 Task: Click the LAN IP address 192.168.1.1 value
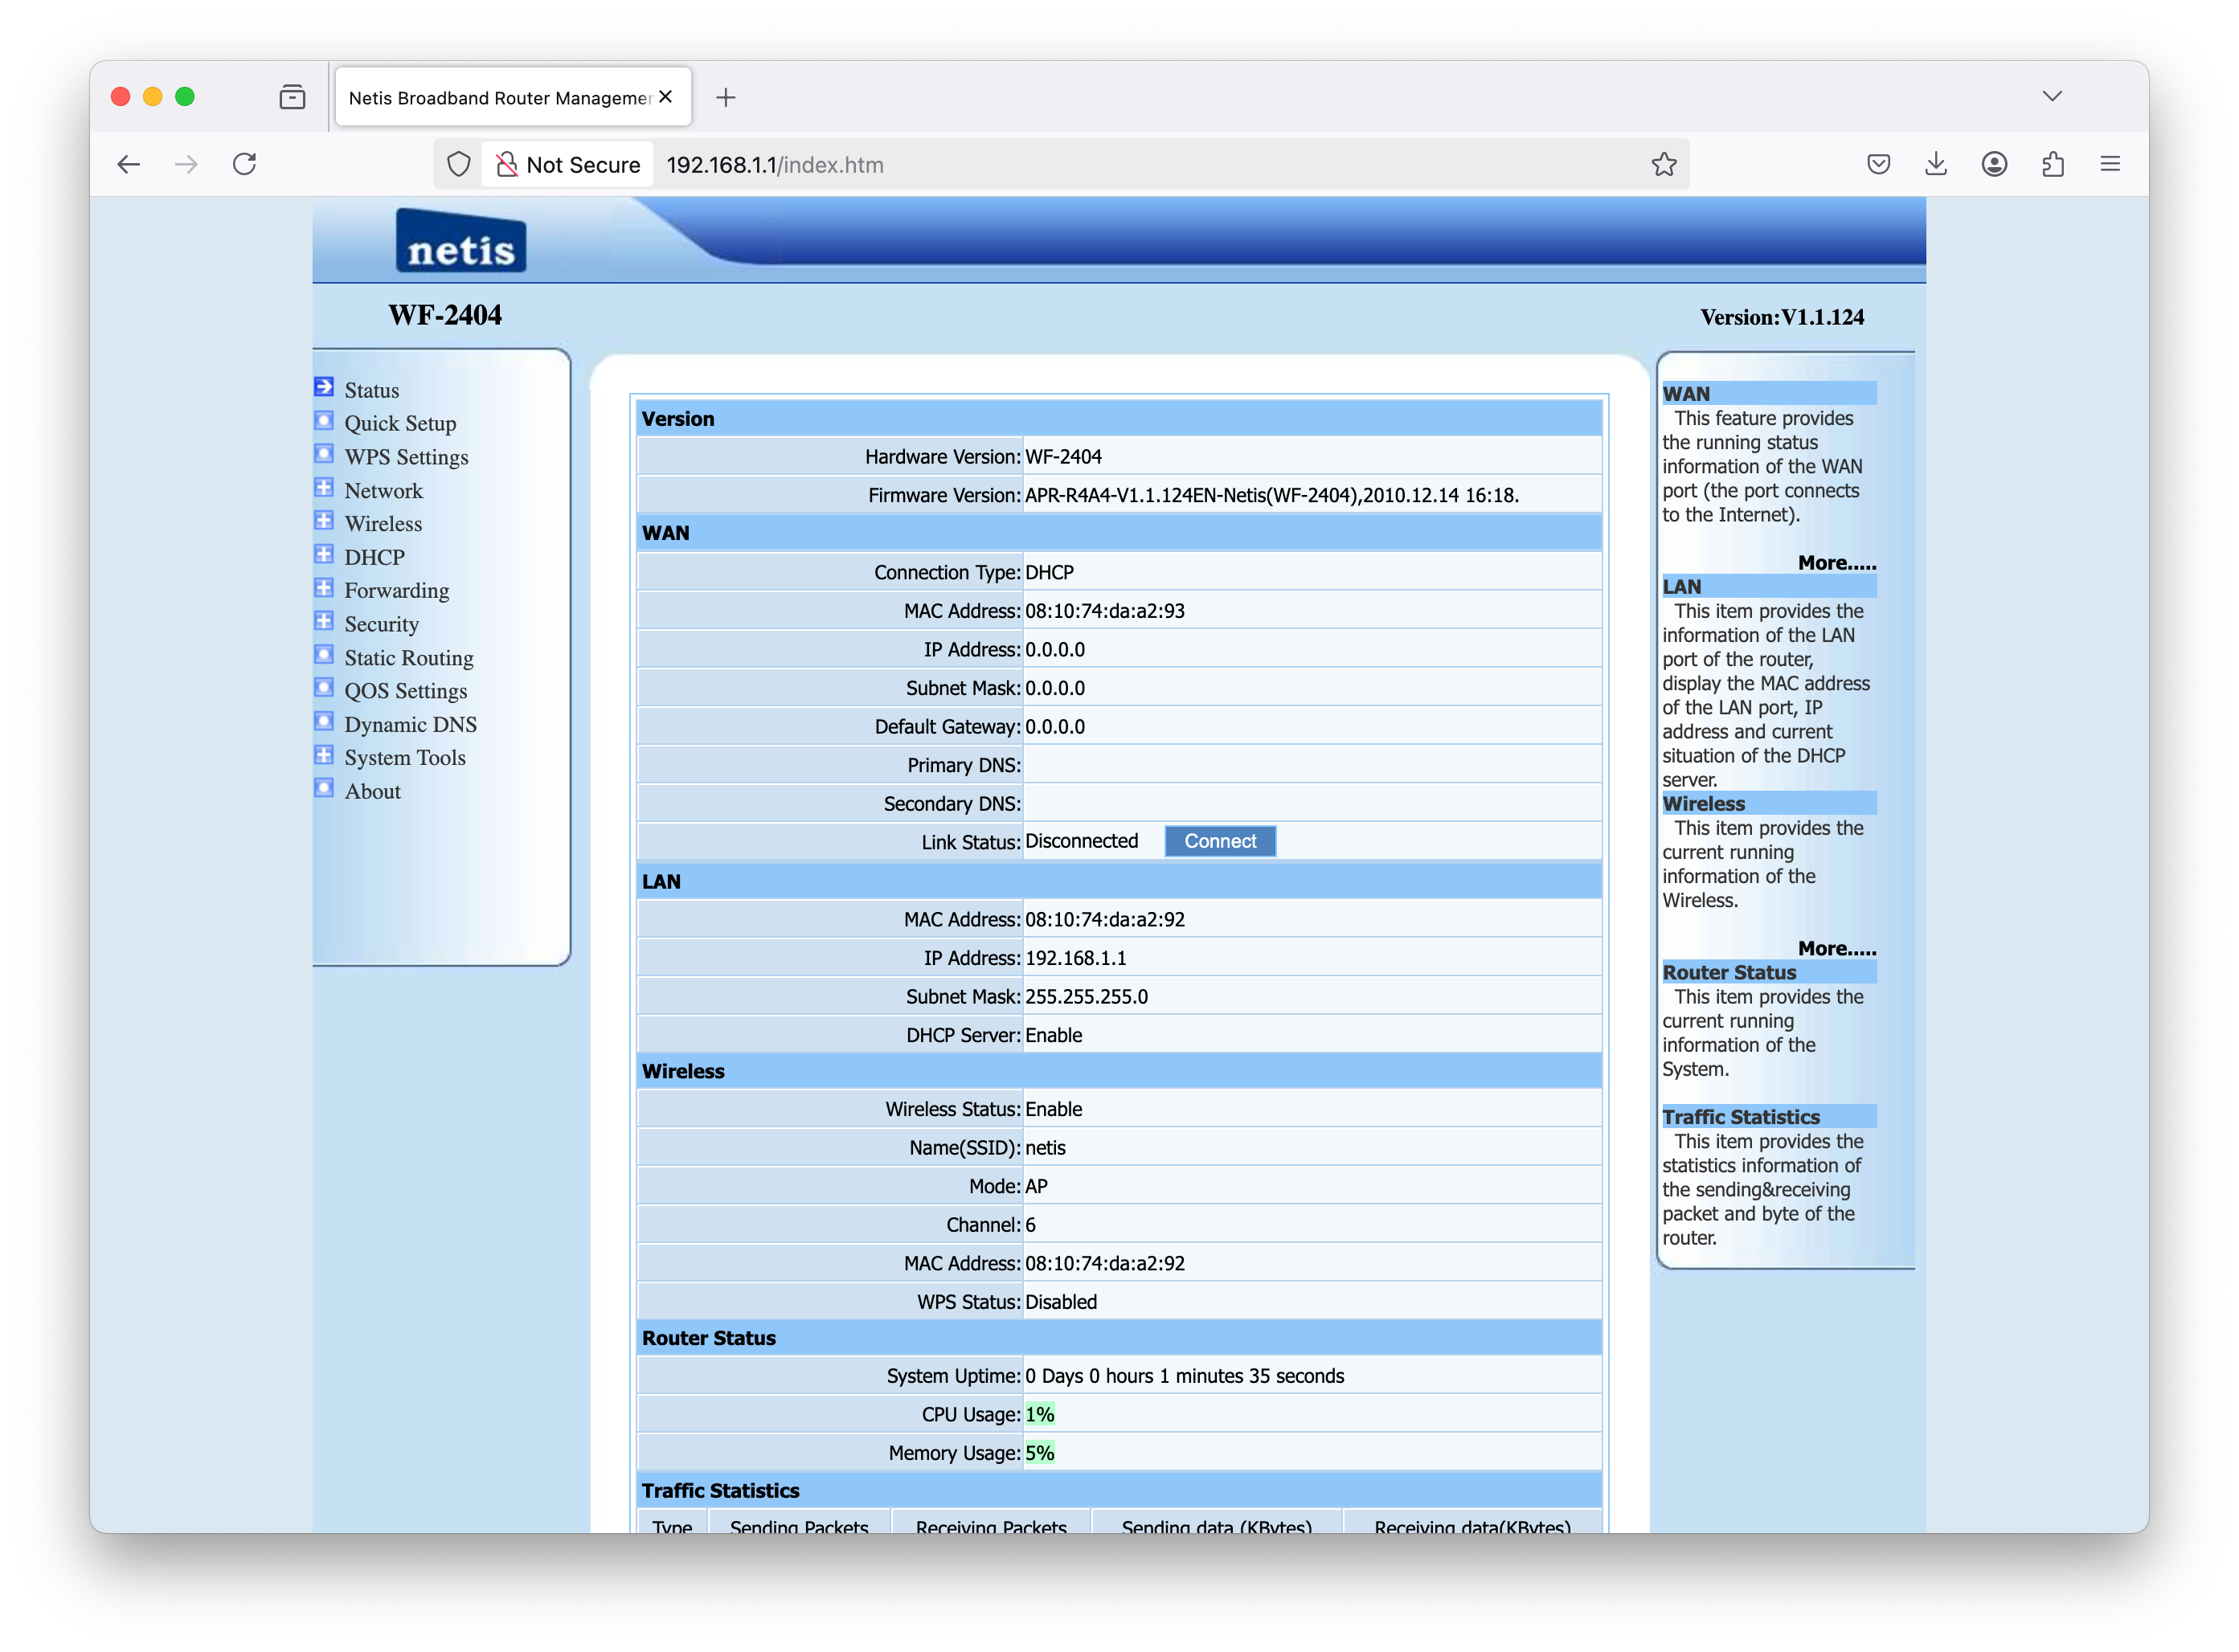(x=1075, y=958)
